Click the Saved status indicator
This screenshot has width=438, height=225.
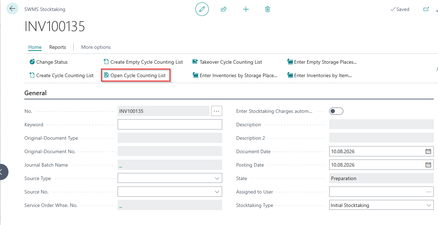click(400, 9)
